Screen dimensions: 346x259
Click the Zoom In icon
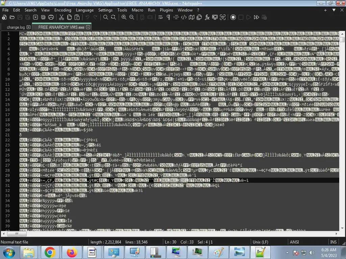[124, 18]
